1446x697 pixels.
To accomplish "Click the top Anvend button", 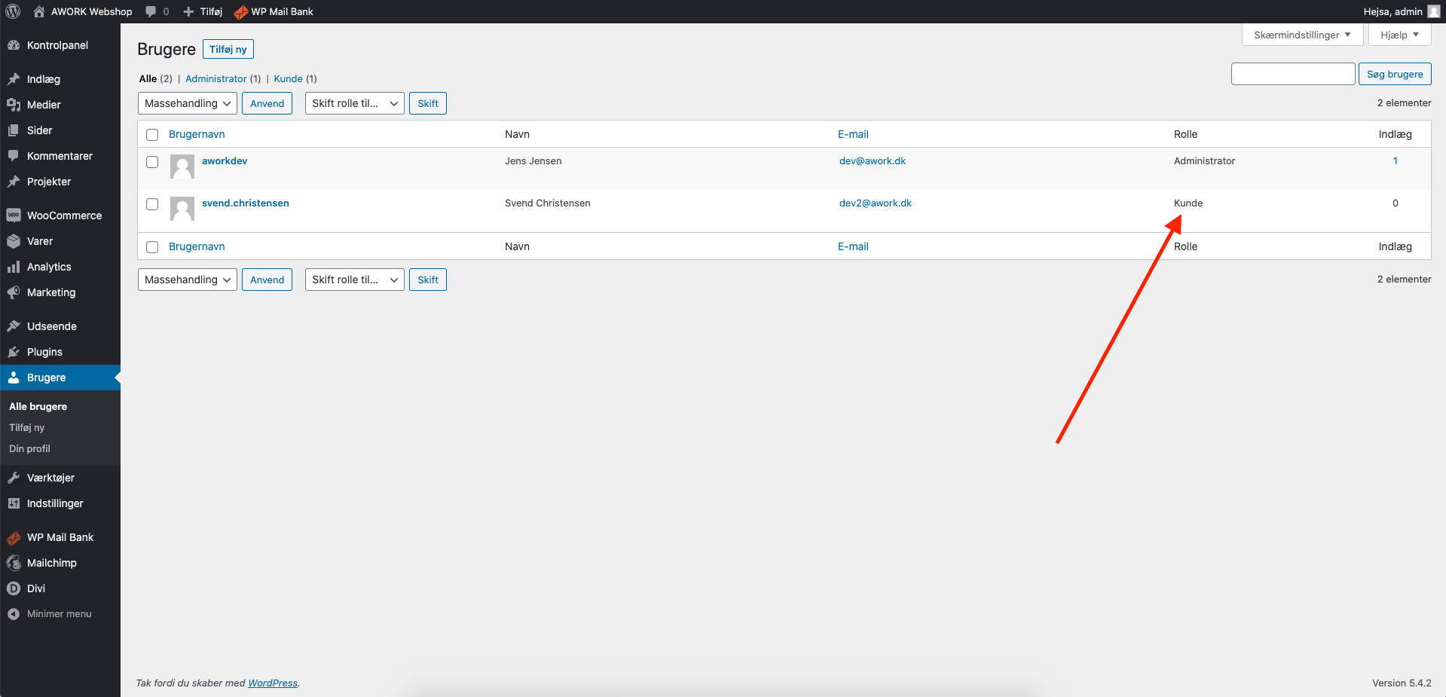I will (267, 103).
